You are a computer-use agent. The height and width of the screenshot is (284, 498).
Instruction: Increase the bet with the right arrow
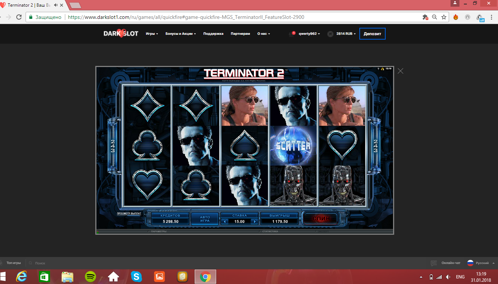tap(254, 221)
